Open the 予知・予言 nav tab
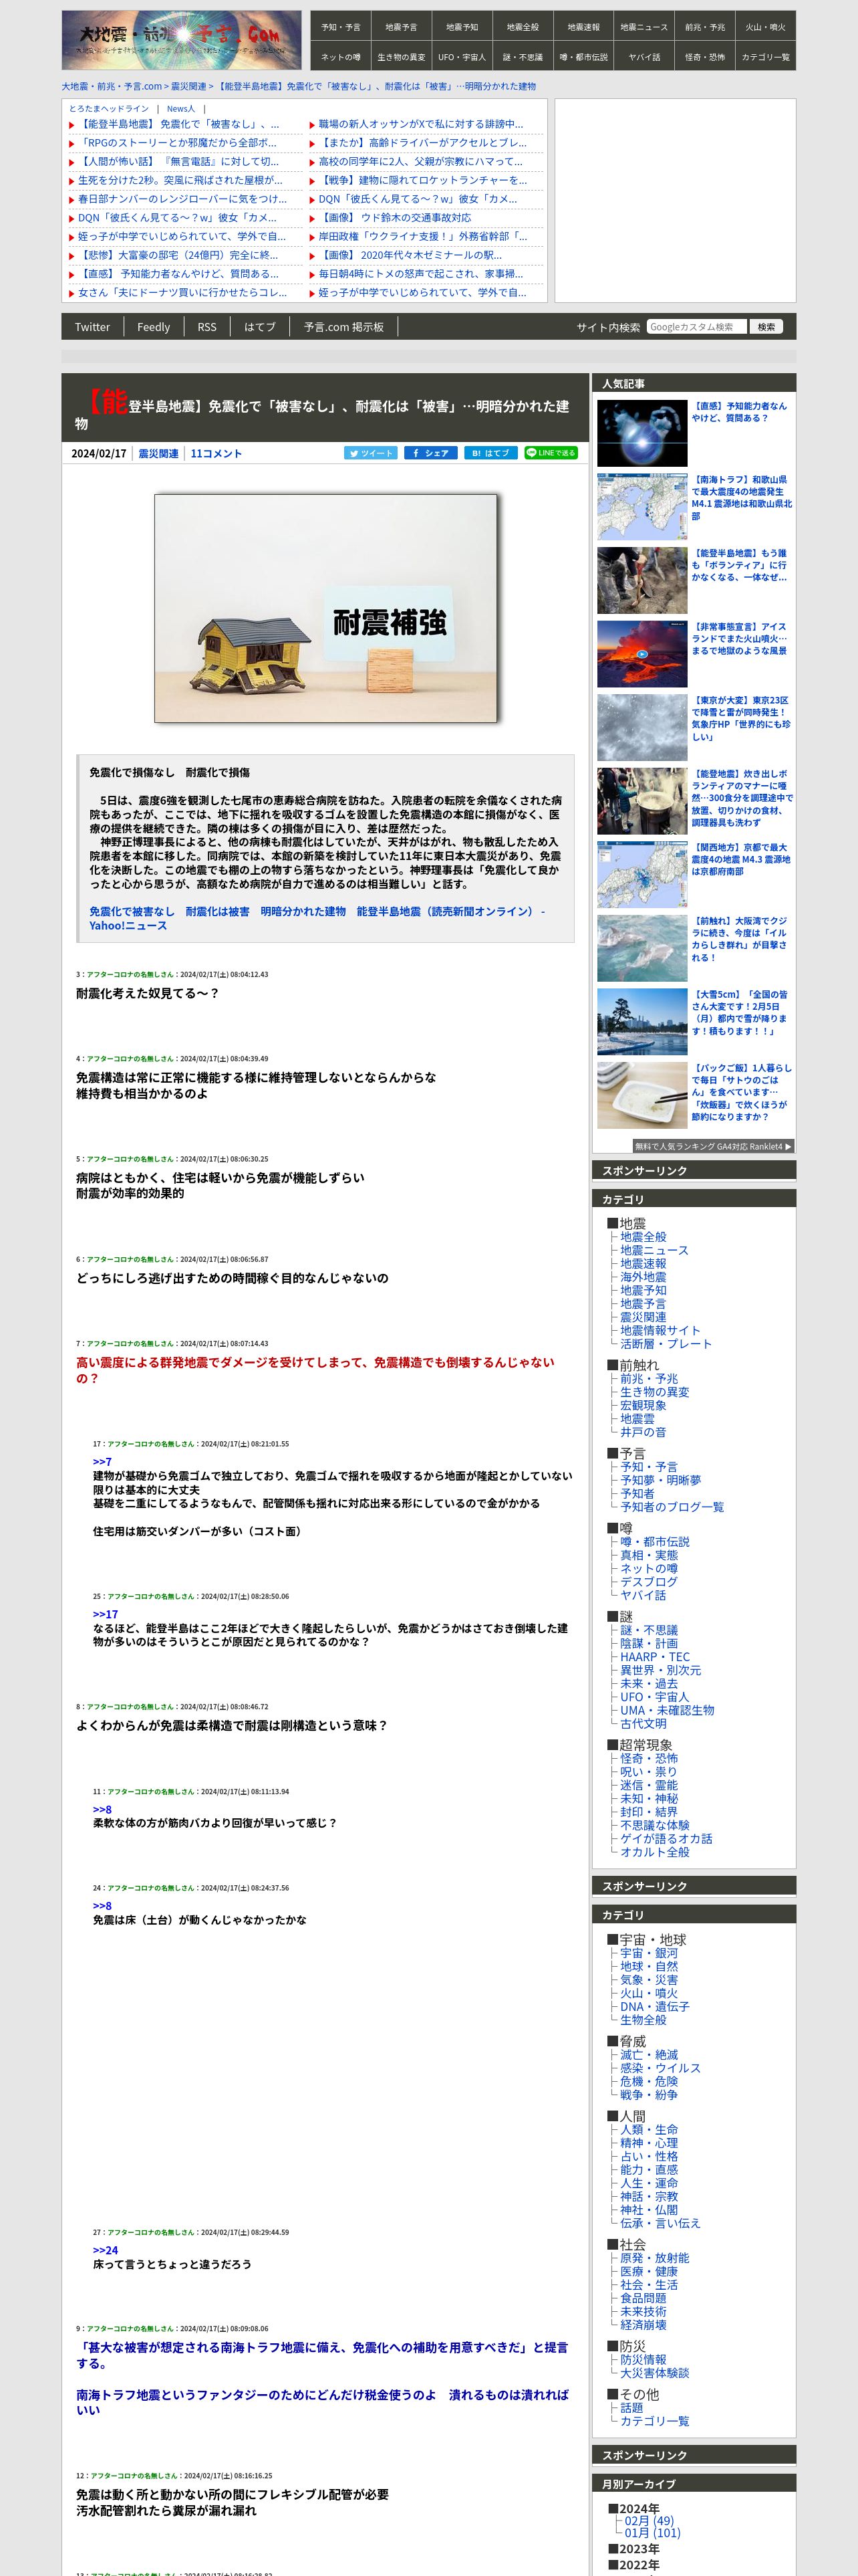The height and width of the screenshot is (2576, 858). click(x=341, y=27)
